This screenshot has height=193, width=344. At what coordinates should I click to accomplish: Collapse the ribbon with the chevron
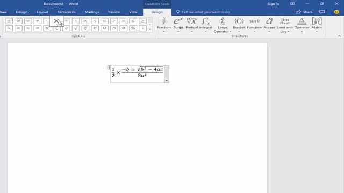click(x=339, y=36)
